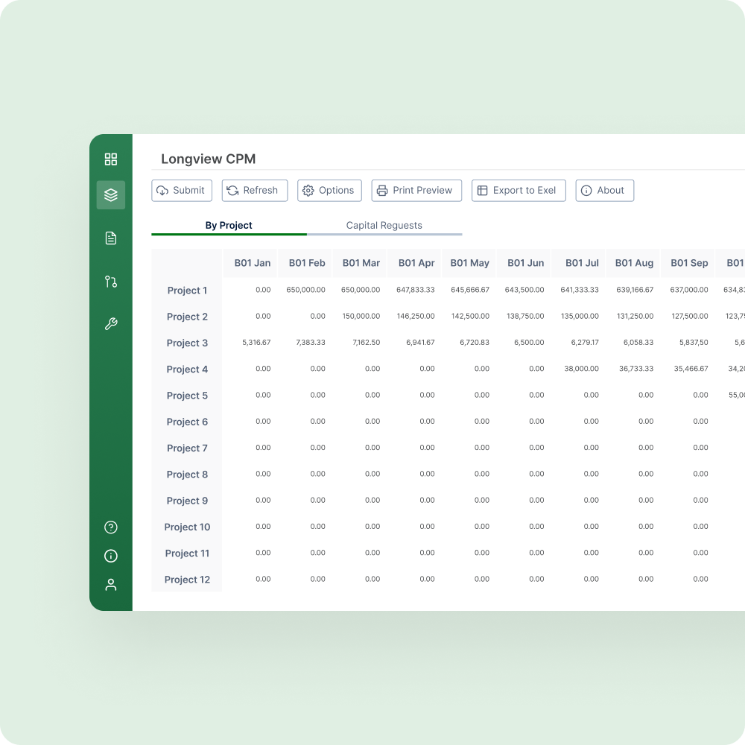Click Project 1 B01 Feb cell 650,000.00

coord(305,290)
